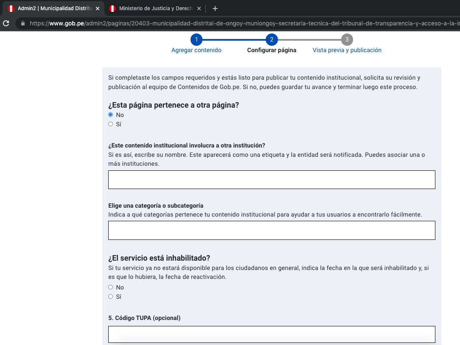
Task: Click the other institution name field
Action: 272,180
